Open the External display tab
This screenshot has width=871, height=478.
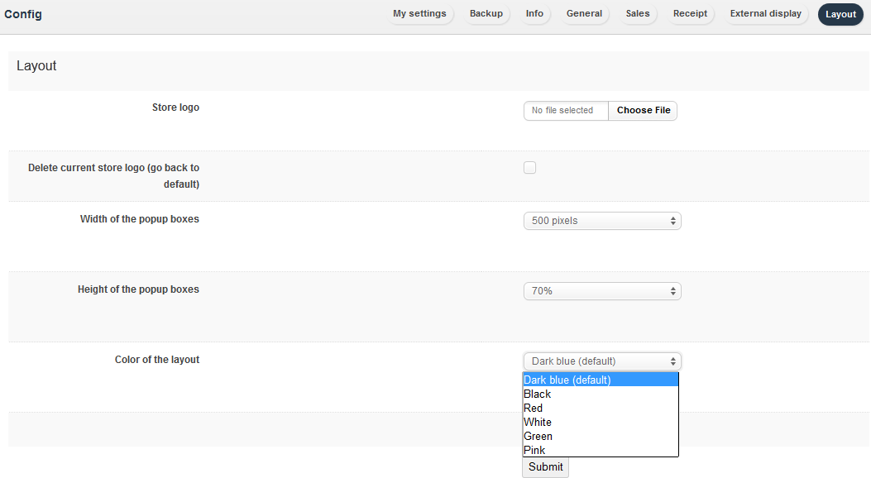[765, 14]
